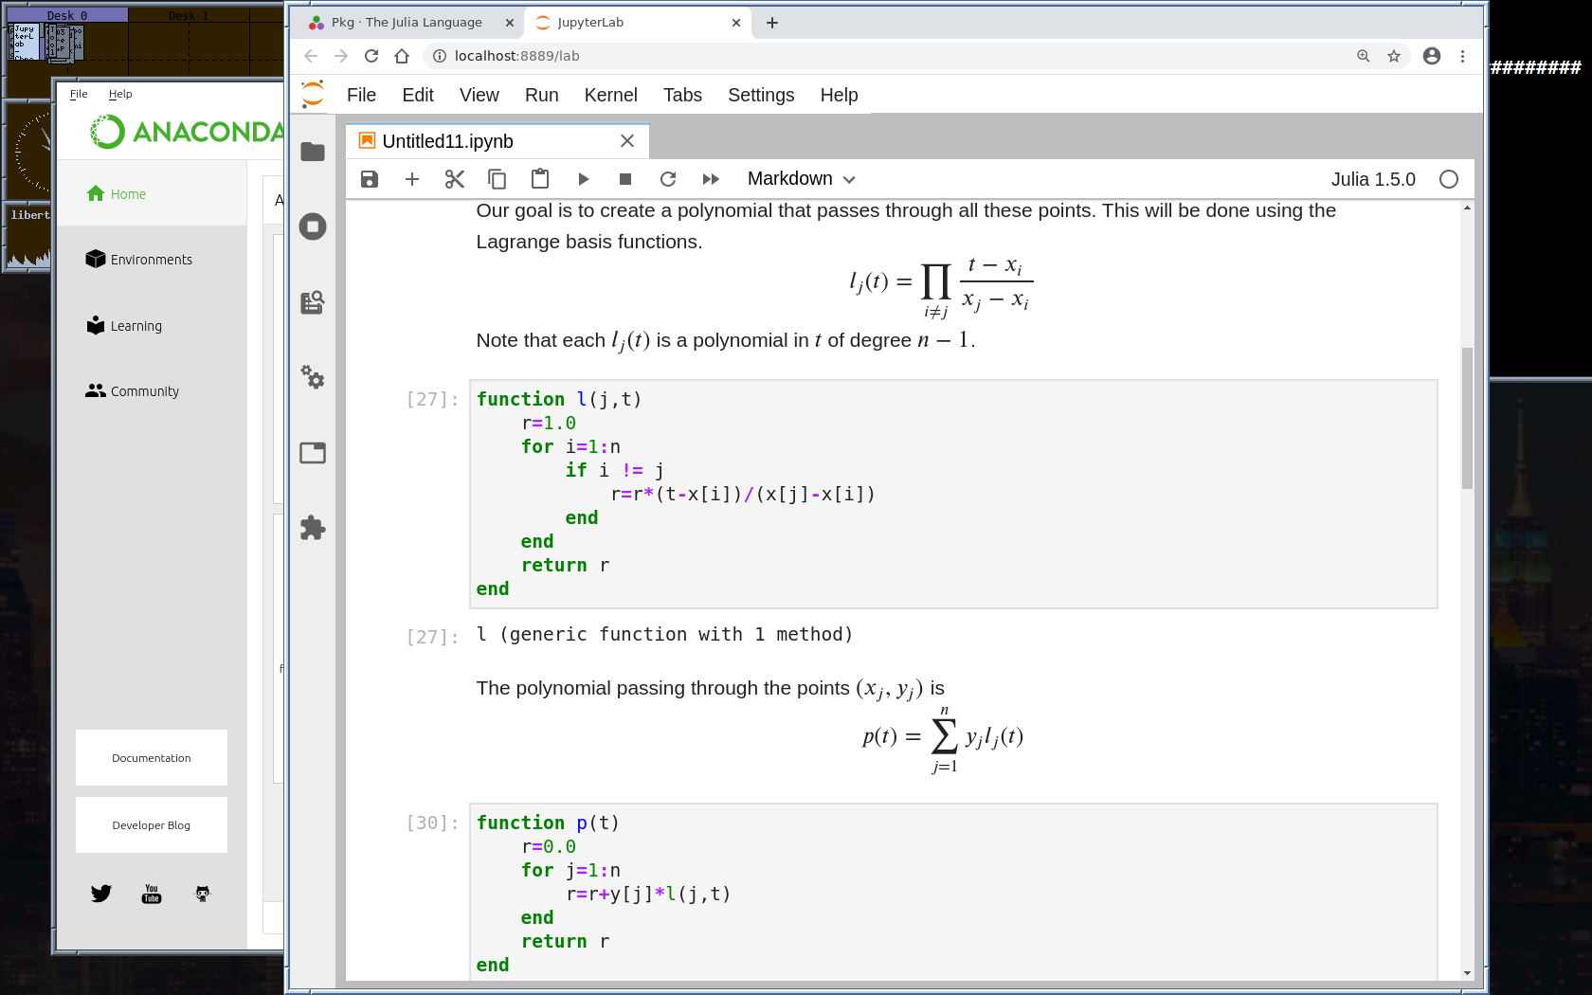Image resolution: width=1592 pixels, height=995 pixels.
Task: Click the notebook vertical scrollbar thumb
Action: [1467, 417]
